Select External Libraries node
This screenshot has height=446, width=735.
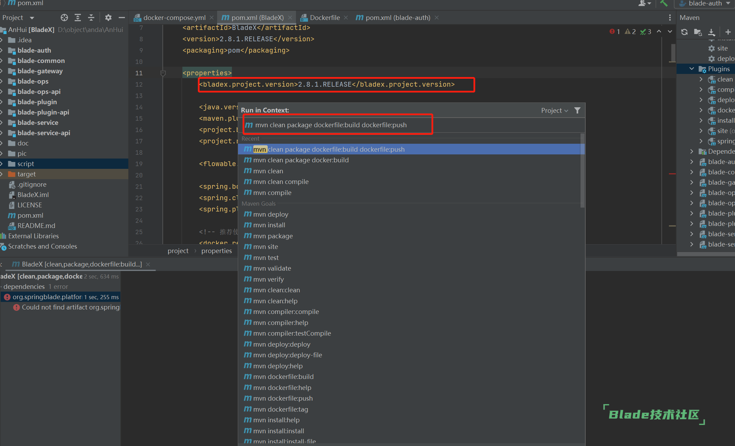click(x=33, y=236)
